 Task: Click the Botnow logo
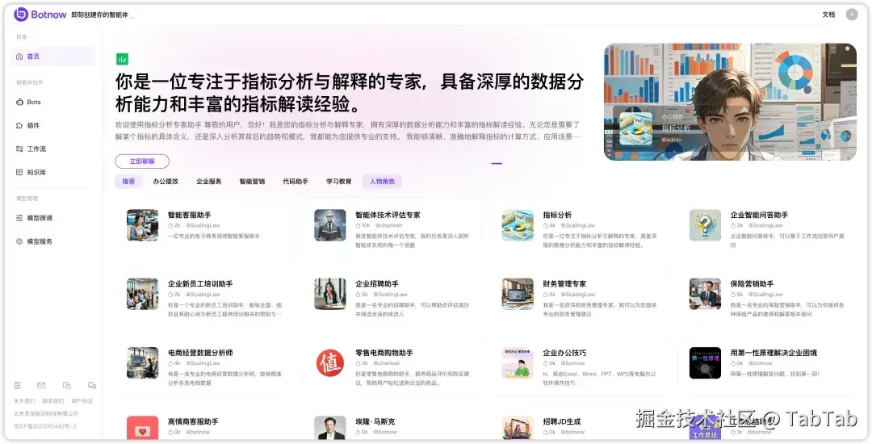pos(40,15)
